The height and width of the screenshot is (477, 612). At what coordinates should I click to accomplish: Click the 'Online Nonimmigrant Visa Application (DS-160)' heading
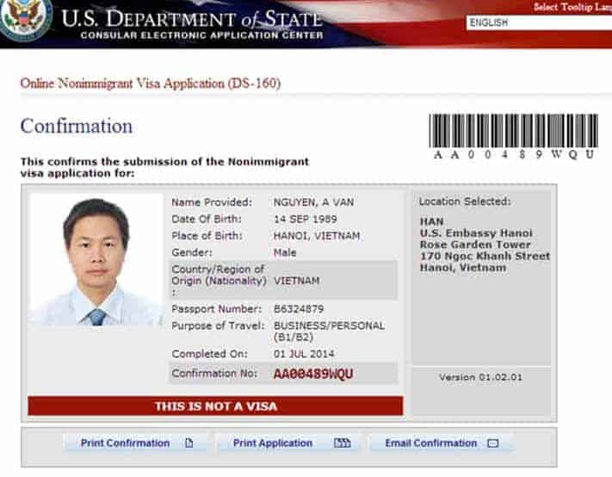[151, 84]
